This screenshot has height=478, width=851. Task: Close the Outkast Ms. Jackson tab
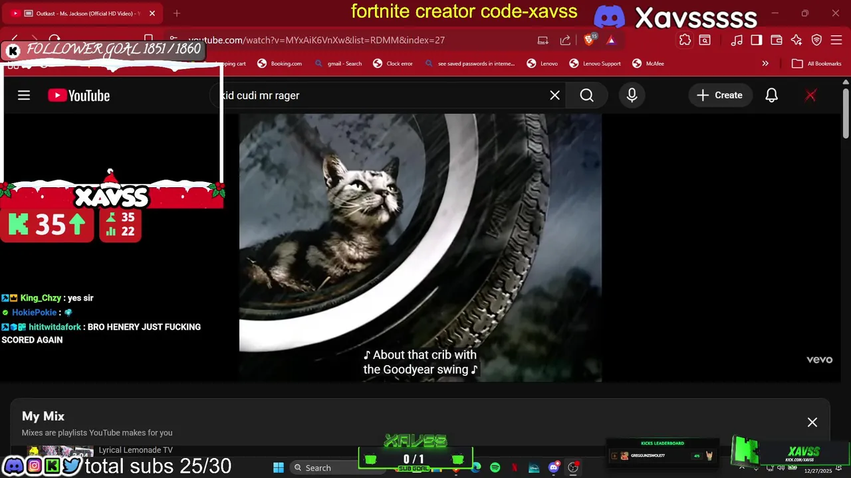point(152,13)
